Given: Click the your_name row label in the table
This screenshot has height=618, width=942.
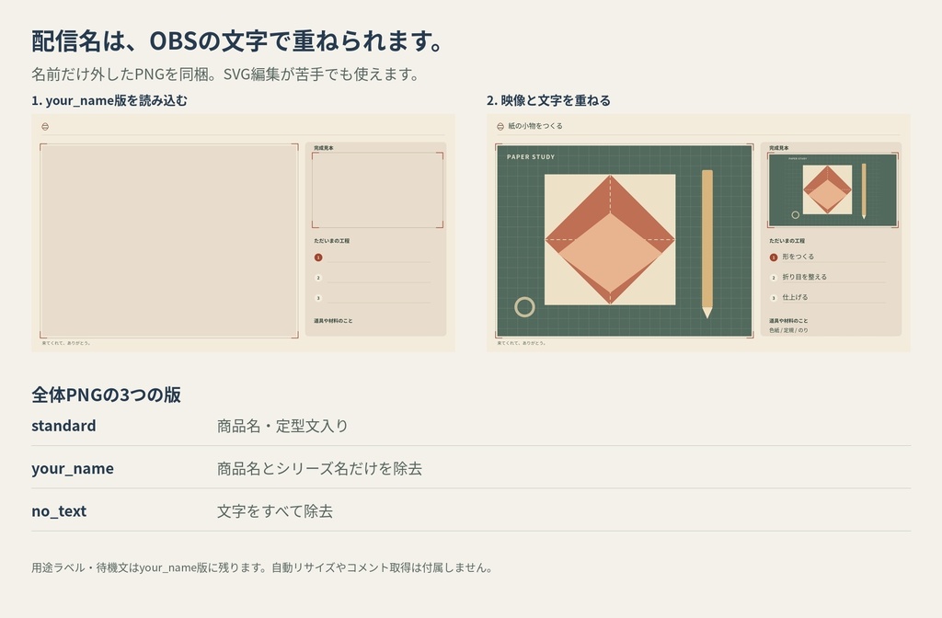Looking at the screenshot, I should (72, 468).
